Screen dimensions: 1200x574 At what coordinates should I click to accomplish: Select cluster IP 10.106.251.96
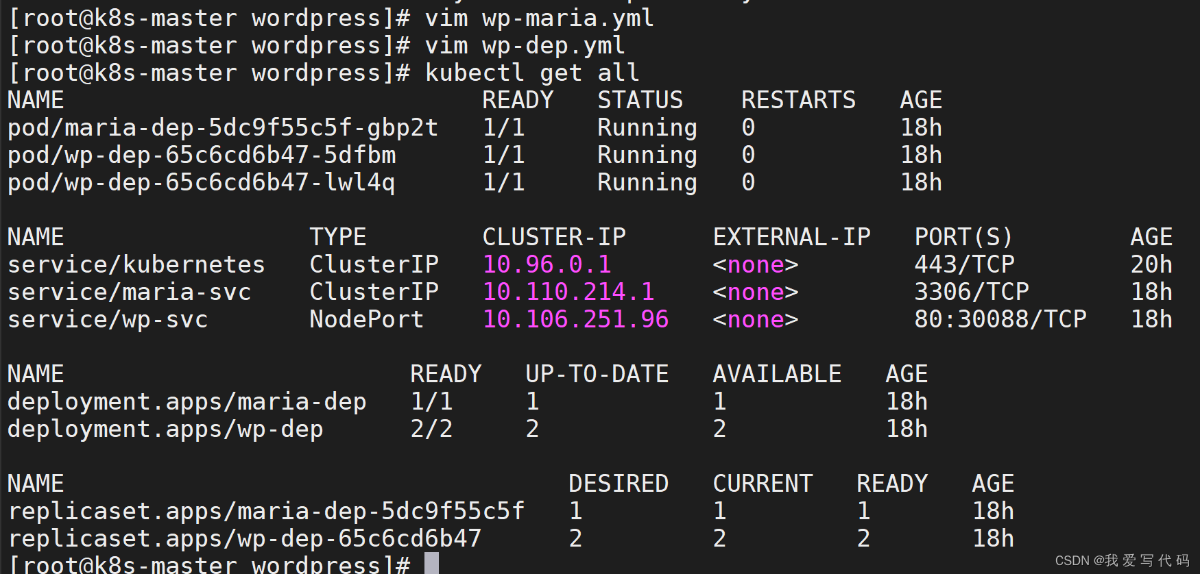click(x=575, y=319)
